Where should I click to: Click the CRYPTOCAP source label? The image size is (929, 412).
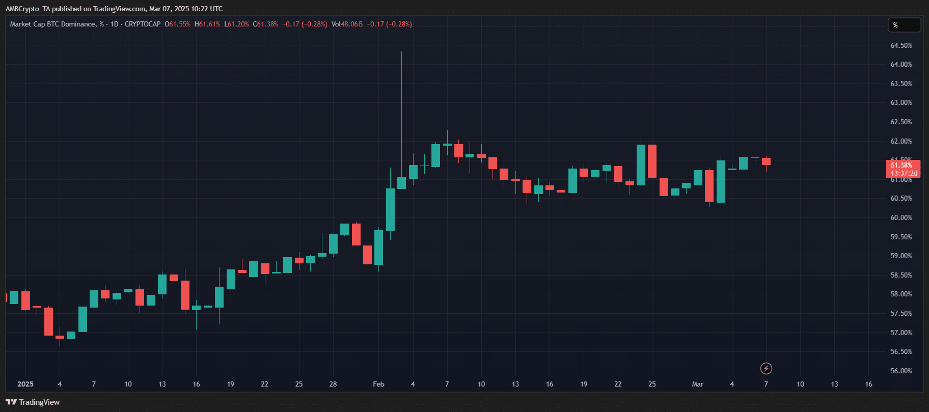[143, 24]
